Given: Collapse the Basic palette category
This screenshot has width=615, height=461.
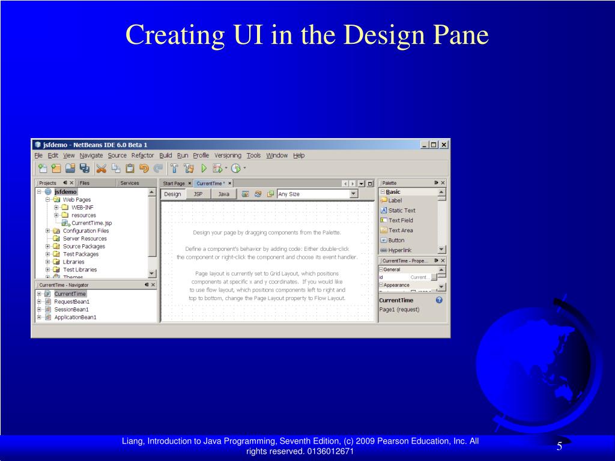Looking at the screenshot, I should tap(383, 192).
